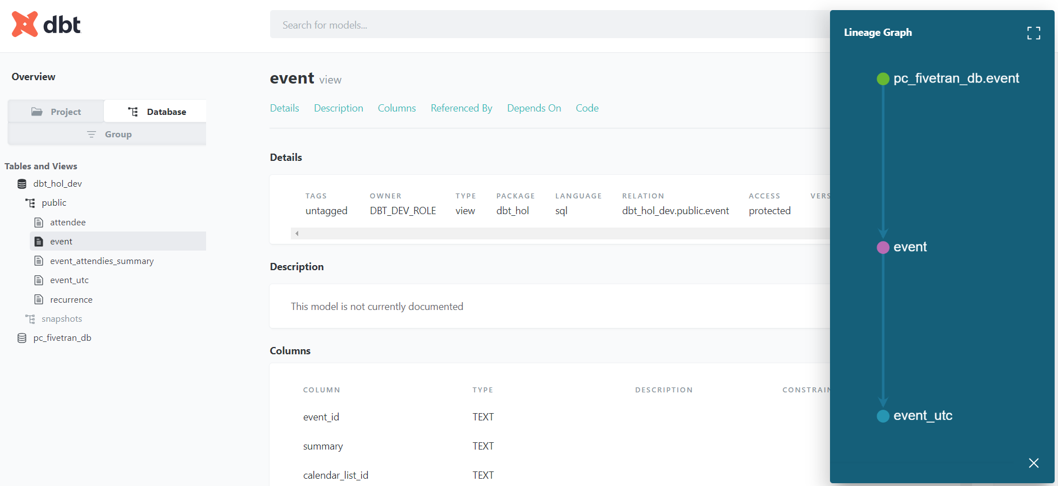Screen dimensions: 1058x486
Task: Close the Lineage Graph panel
Action: tap(1033, 463)
